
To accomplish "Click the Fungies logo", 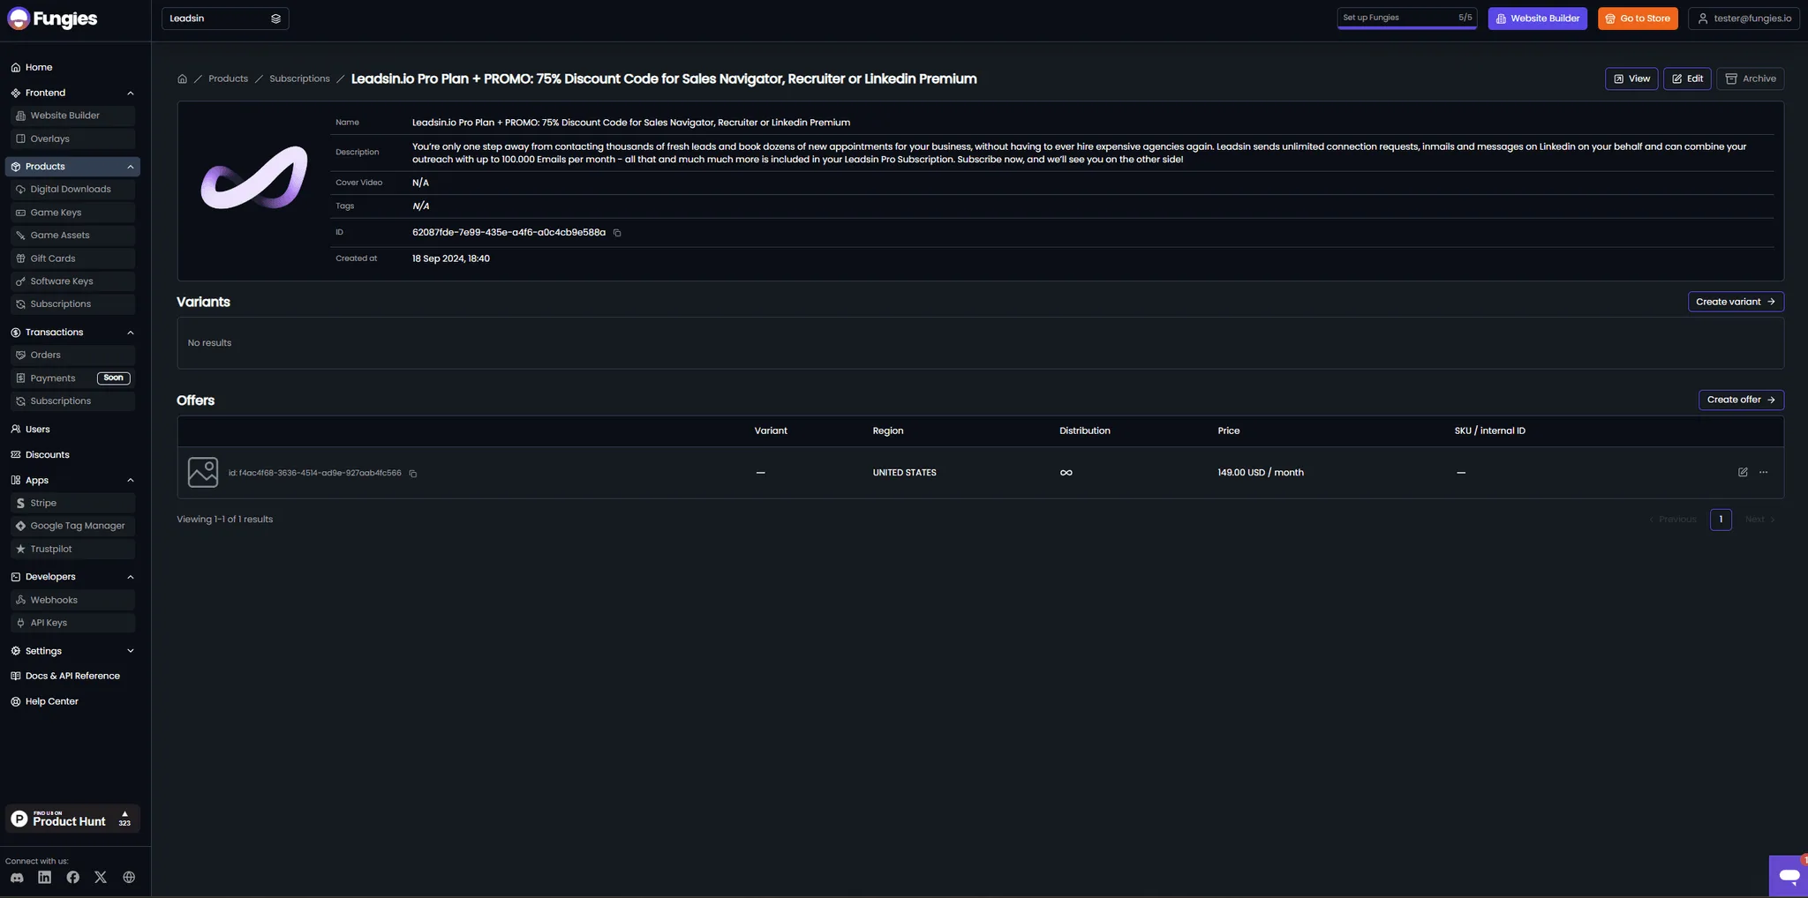I will coord(52,19).
